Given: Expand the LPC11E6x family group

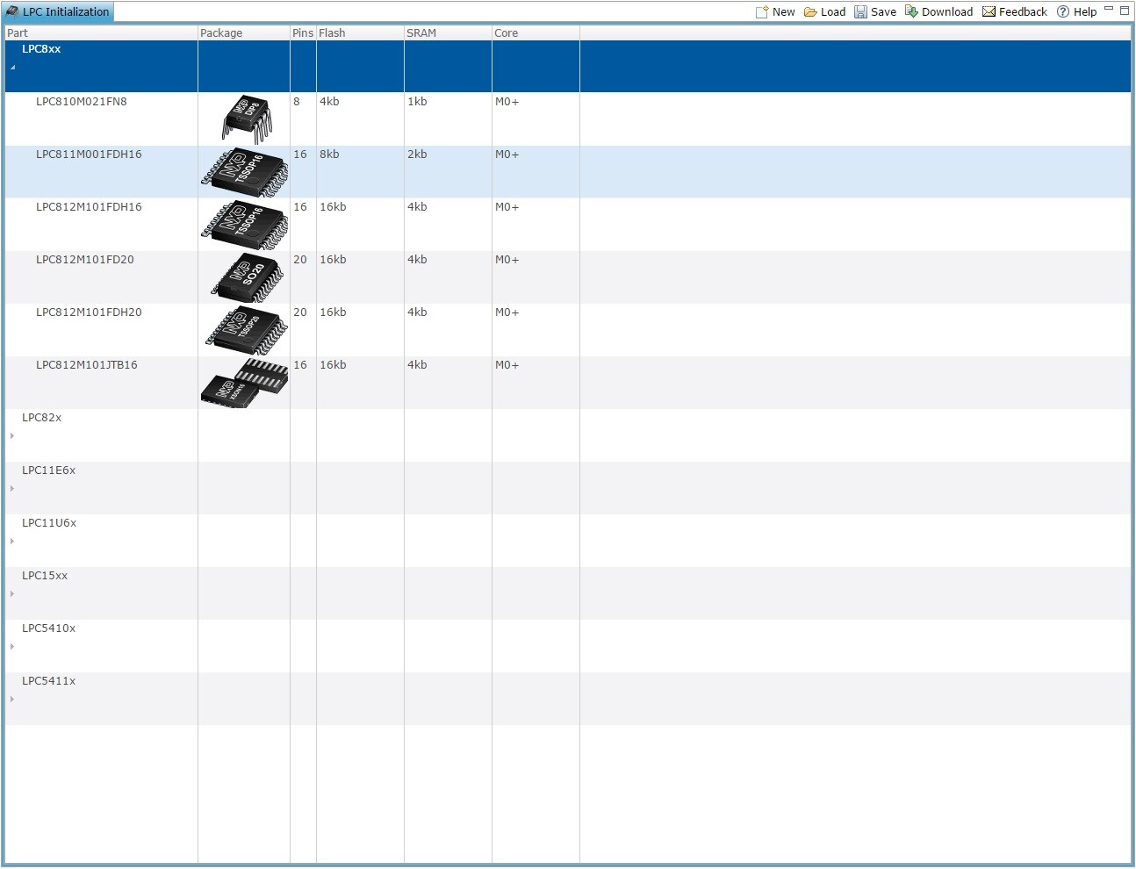Looking at the screenshot, I should pyautogui.click(x=12, y=489).
